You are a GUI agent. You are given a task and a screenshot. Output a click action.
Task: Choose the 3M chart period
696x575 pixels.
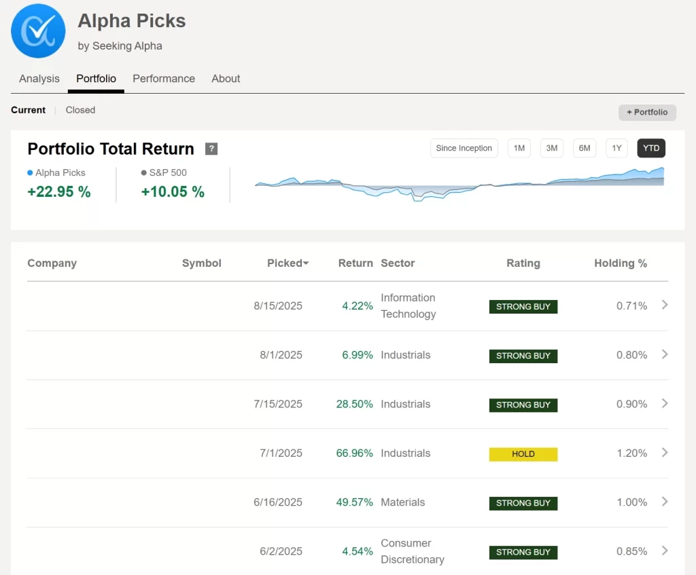pyautogui.click(x=551, y=148)
